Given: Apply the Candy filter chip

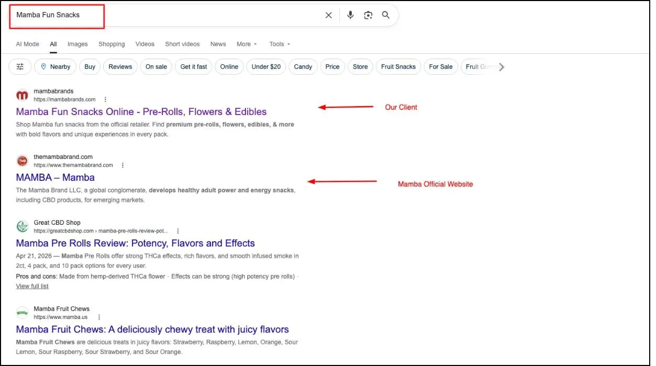Looking at the screenshot, I should pyautogui.click(x=303, y=66).
